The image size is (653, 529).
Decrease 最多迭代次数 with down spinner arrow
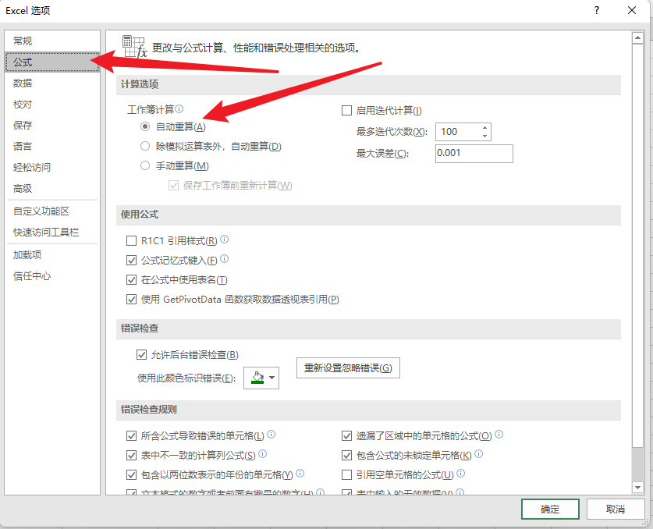click(x=485, y=136)
